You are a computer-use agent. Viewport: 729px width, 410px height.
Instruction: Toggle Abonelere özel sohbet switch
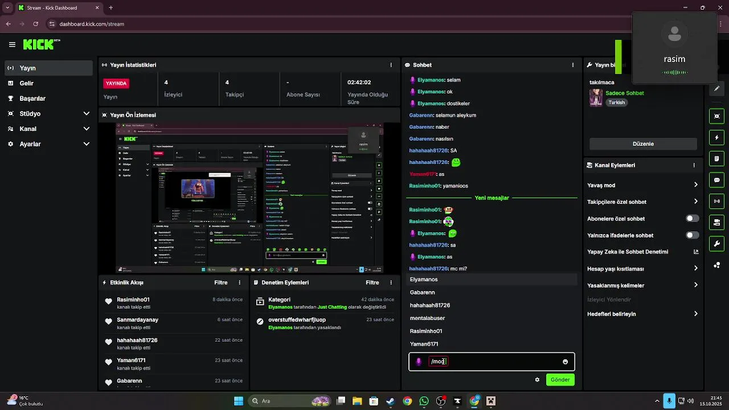[x=693, y=219]
